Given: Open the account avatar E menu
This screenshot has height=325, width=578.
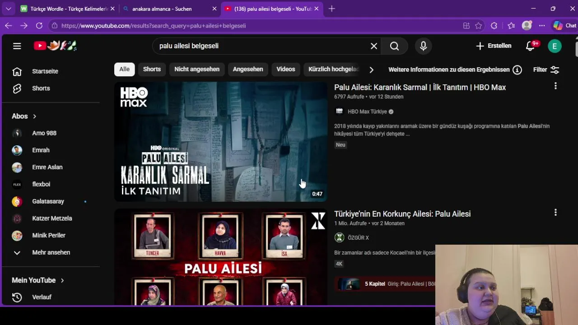Looking at the screenshot, I should (x=555, y=46).
